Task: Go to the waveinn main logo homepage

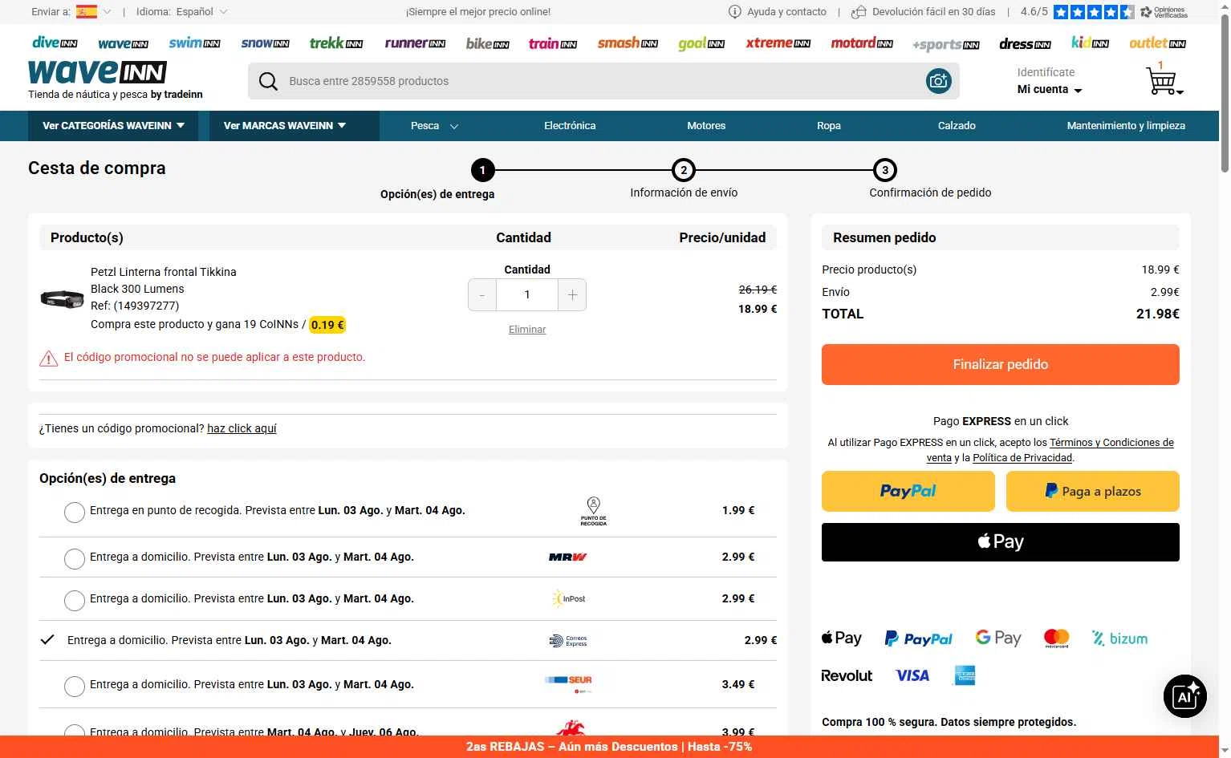Action: [97, 72]
